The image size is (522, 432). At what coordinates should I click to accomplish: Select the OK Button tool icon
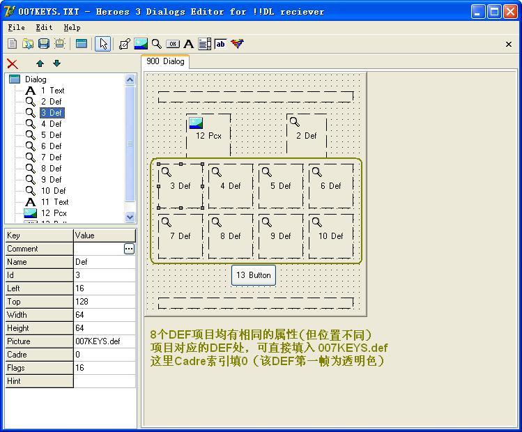172,44
